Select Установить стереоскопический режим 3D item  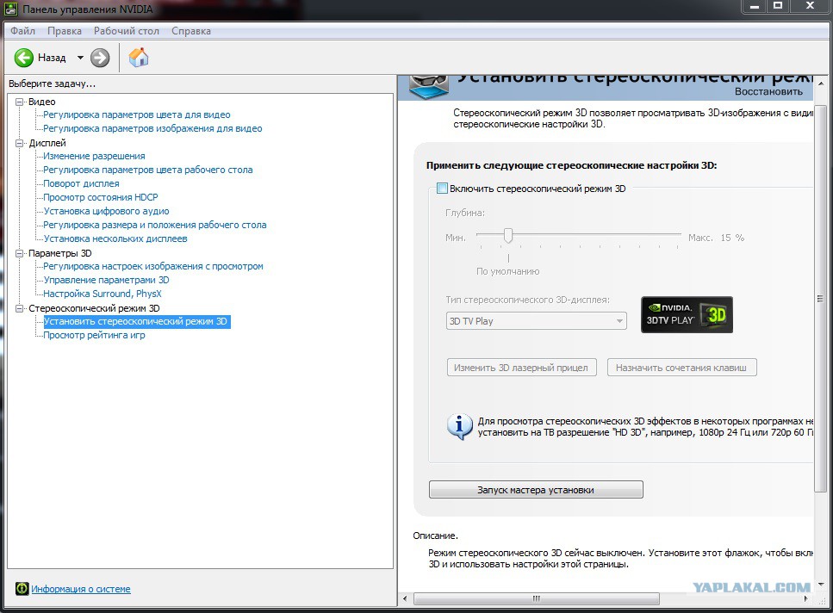(136, 322)
